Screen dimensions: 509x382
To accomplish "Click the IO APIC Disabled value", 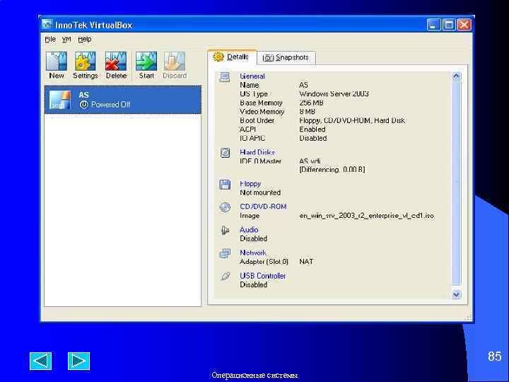I will point(313,138).
